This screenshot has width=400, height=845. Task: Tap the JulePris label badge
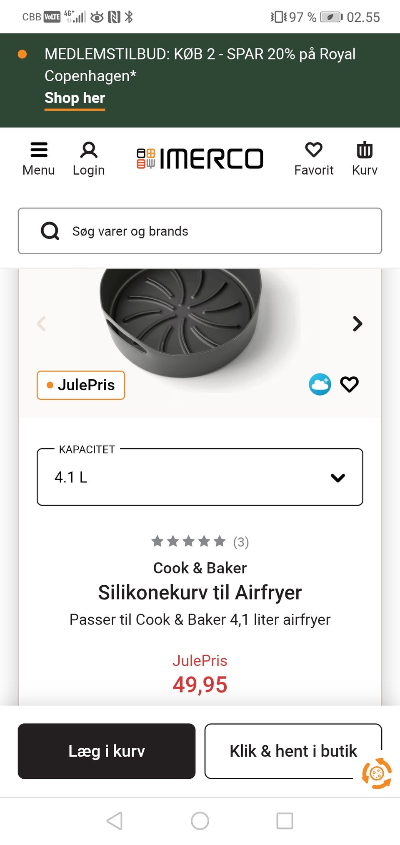point(81,385)
